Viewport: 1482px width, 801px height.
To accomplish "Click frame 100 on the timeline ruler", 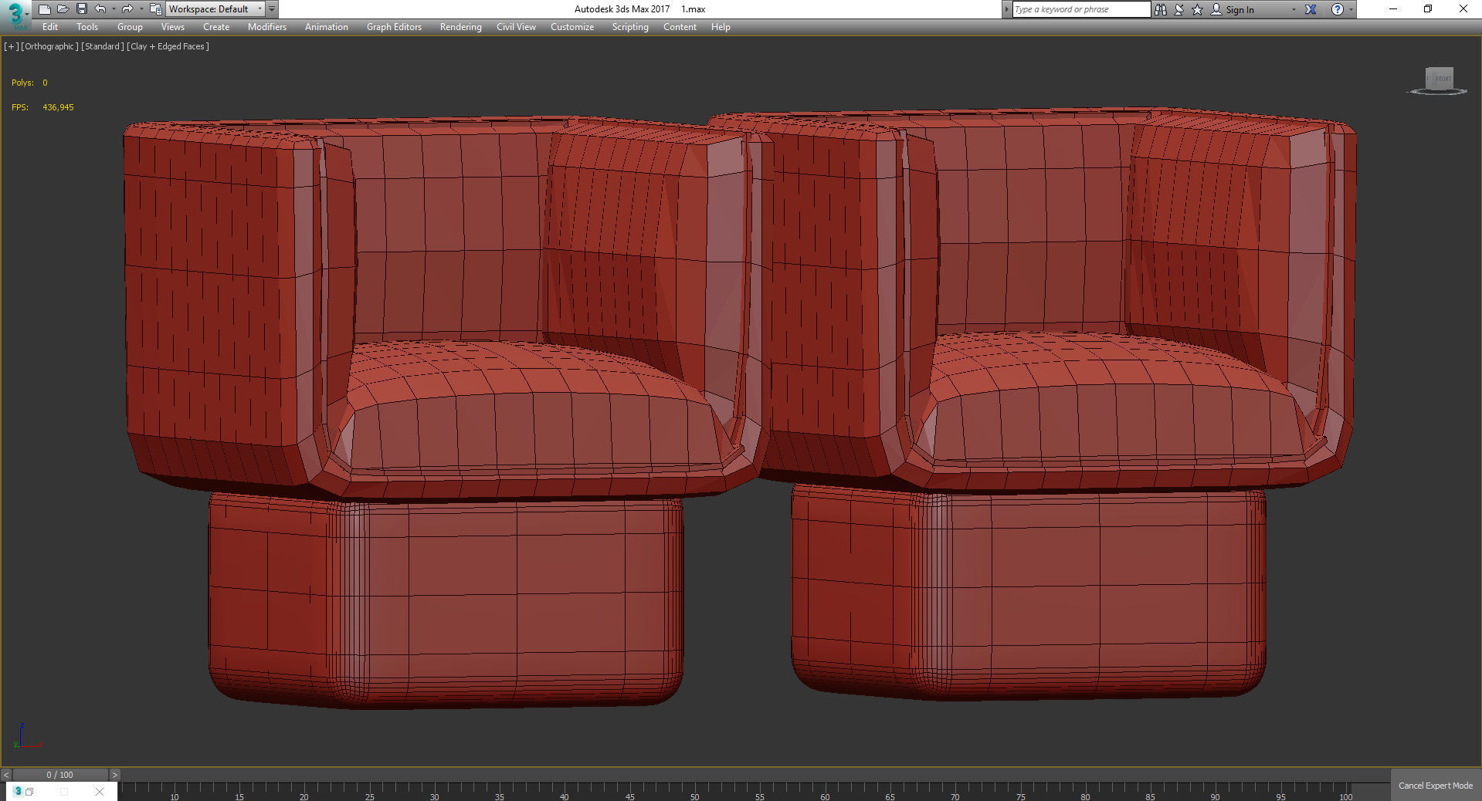I will [x=1345, y=796].
